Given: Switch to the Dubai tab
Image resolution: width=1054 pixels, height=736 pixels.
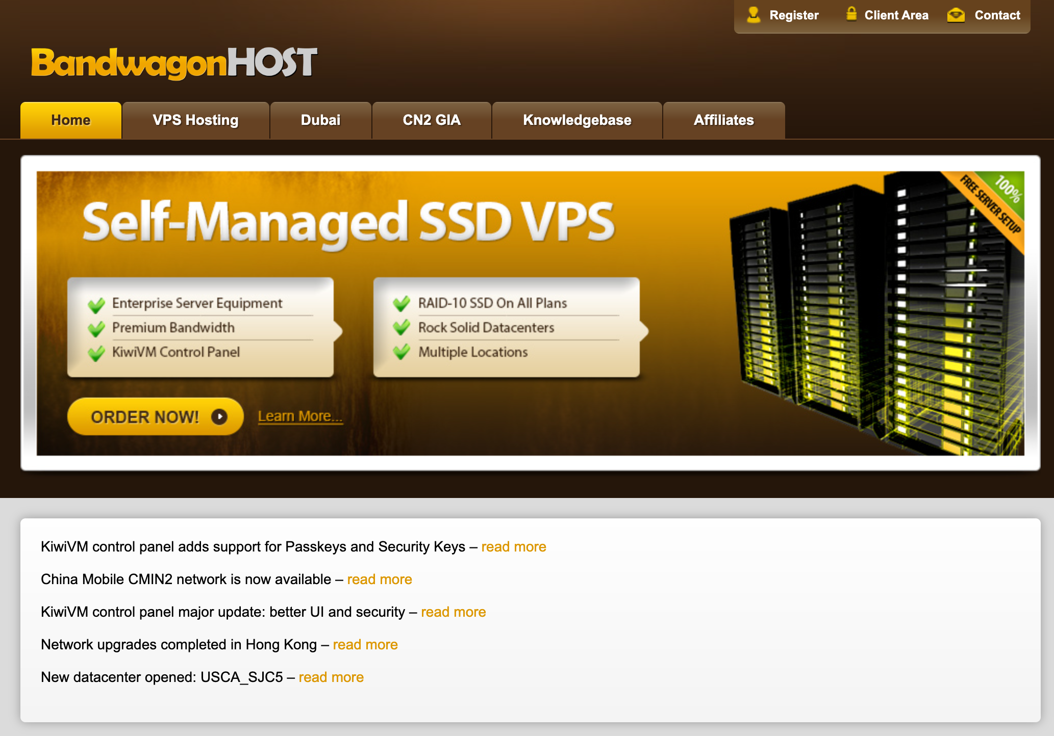Looking at the screenshot, I should click(x=320, y=120).
